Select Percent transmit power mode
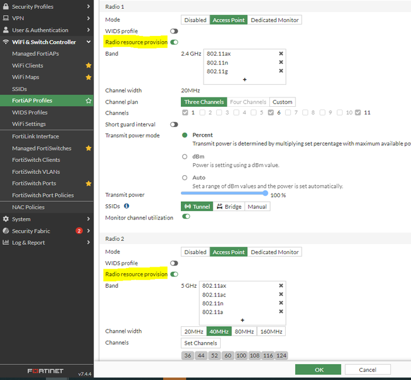The image size is (411, 380). click(185, 135)
